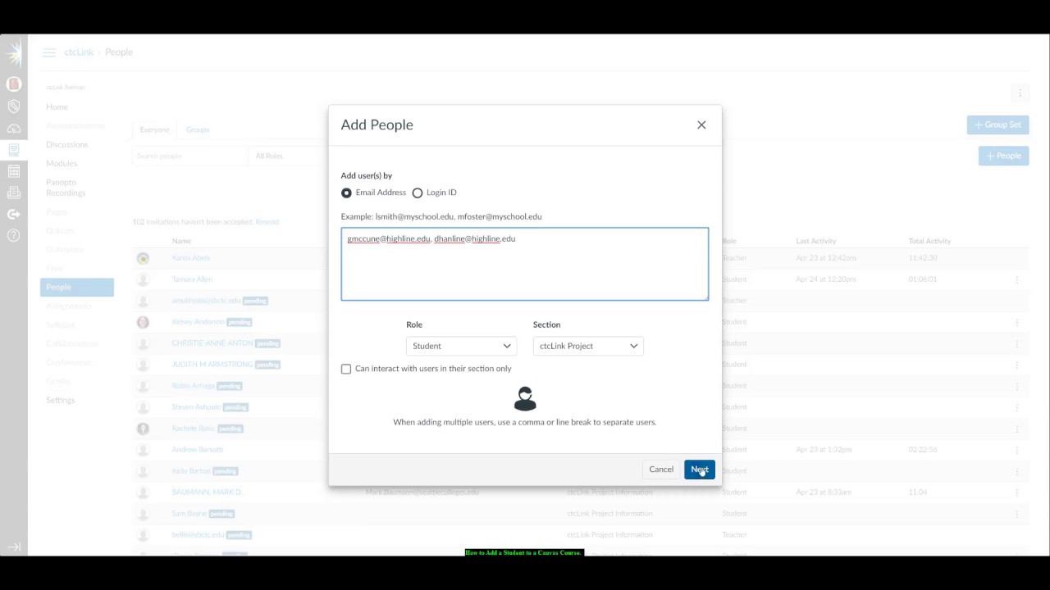
Task: Open the page options kebab menu above Group Set
Action: (x=1020, y=93)
